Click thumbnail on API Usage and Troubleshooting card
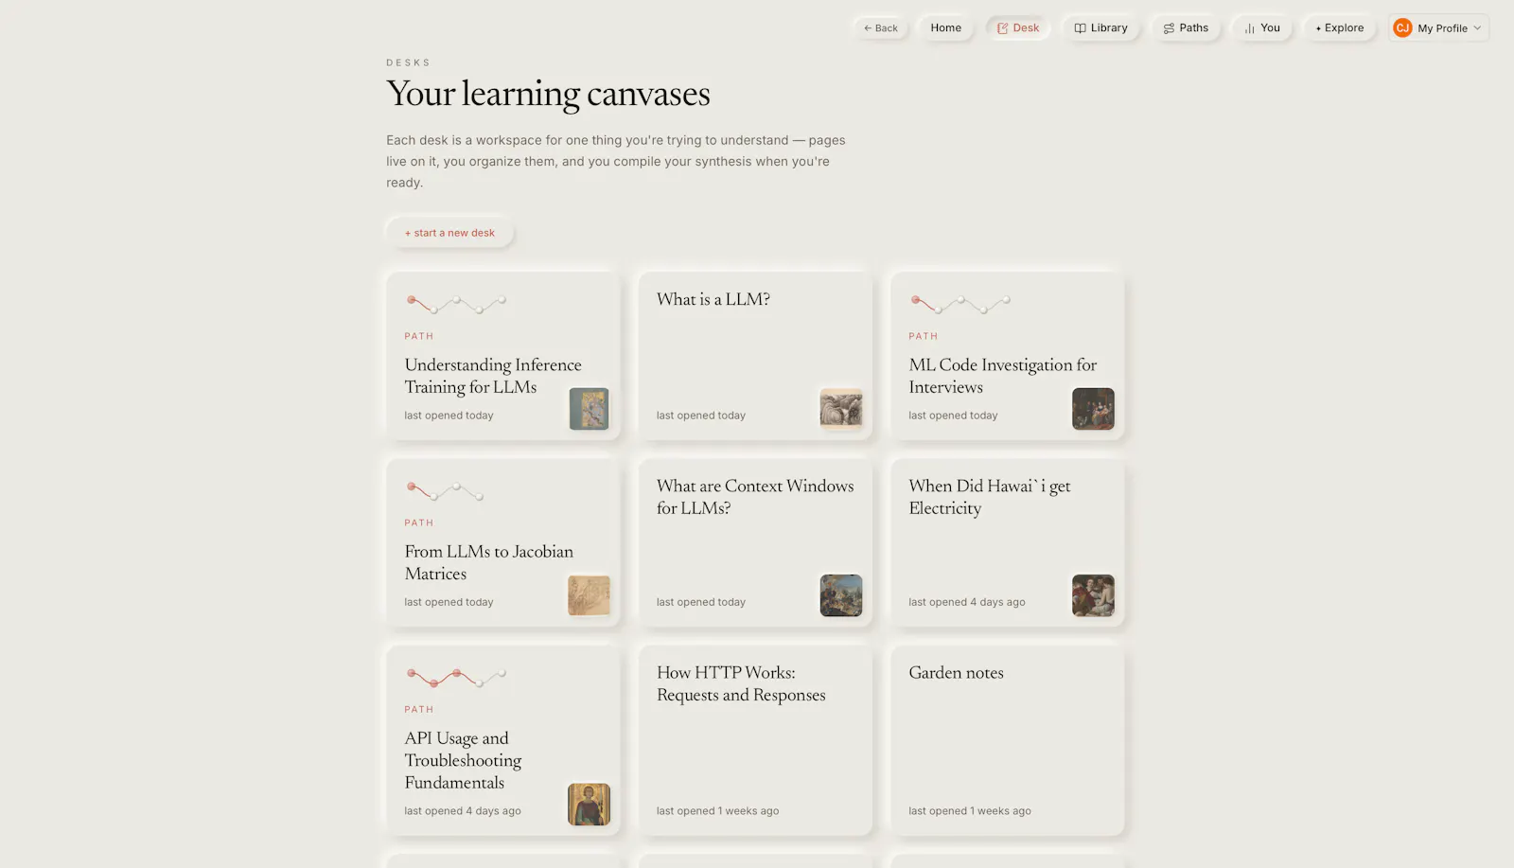 [589, 805]
